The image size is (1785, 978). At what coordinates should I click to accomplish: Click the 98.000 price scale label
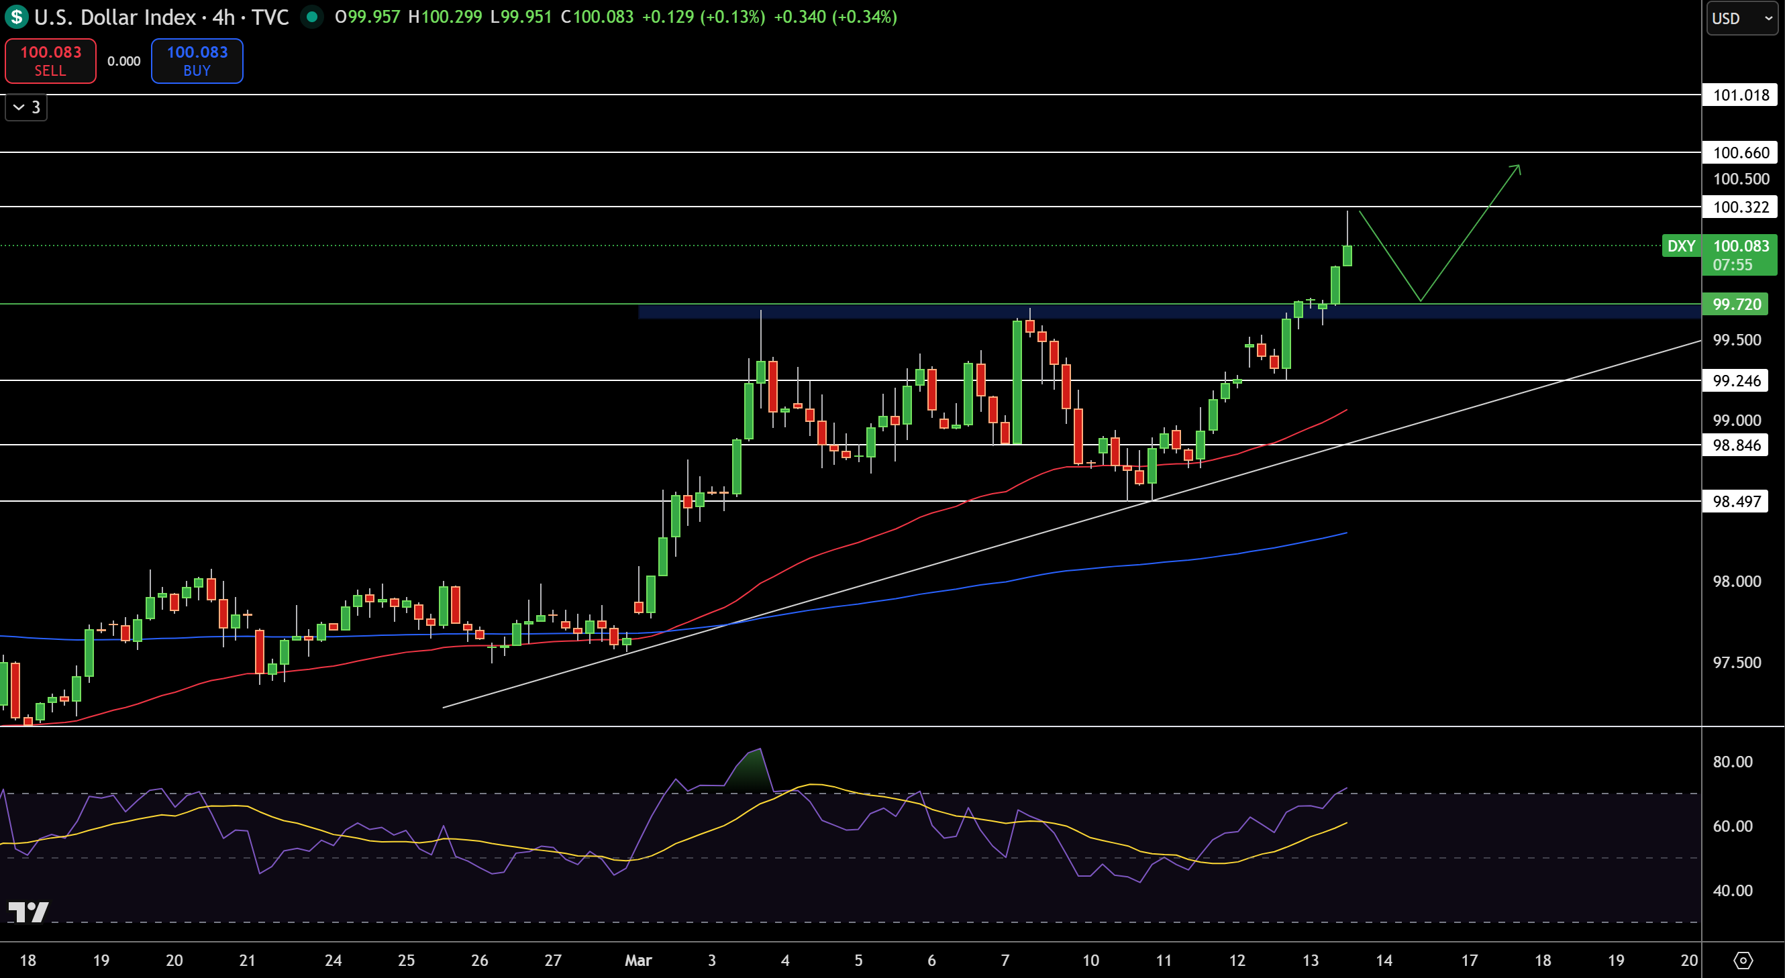[1737, 581]
